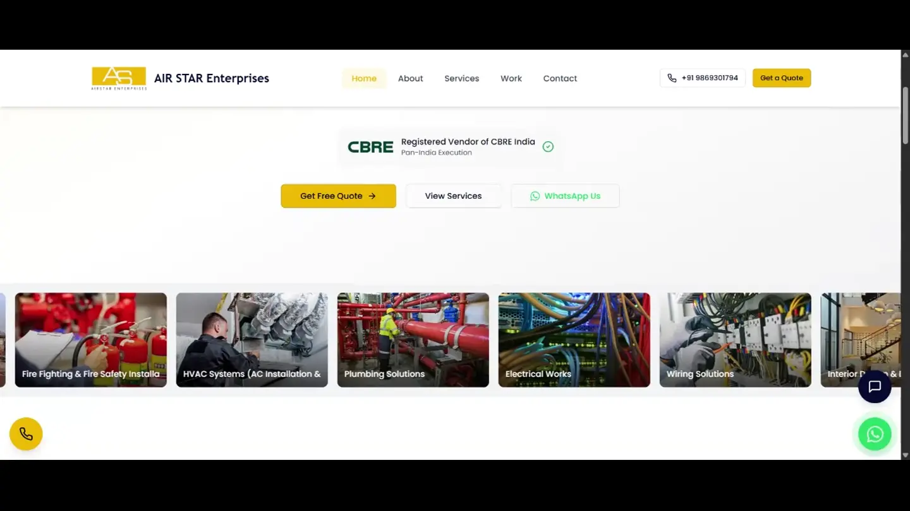
Task: Open the Plumbing Solutions service card
Action: (x=413, y=340)
